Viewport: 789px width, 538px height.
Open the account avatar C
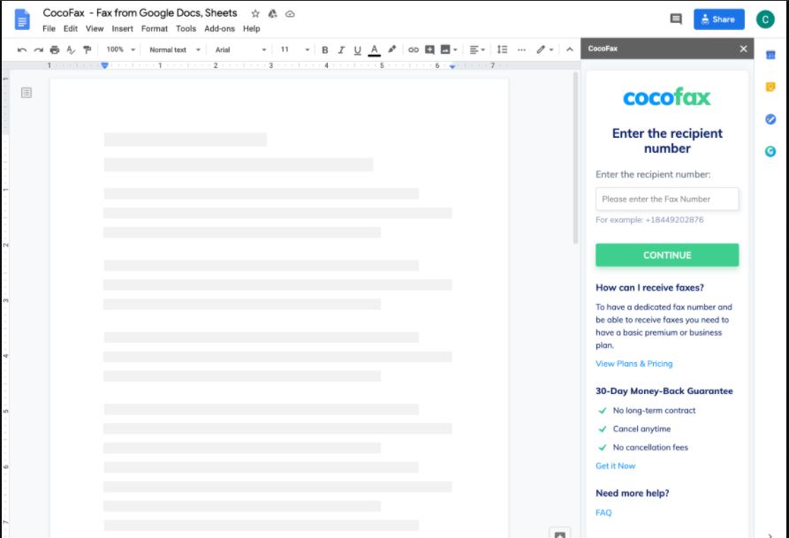click(765, 19)
